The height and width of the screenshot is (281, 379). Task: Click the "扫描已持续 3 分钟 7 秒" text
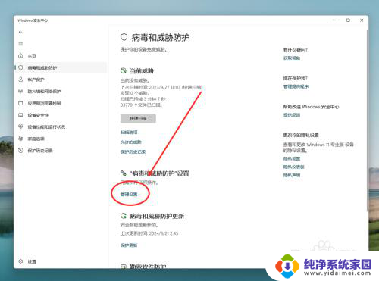pyautogui.click(x=143, y=99)
